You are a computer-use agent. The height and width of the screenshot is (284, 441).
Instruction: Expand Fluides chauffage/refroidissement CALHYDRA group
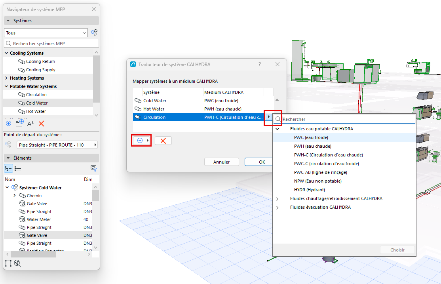278,199
